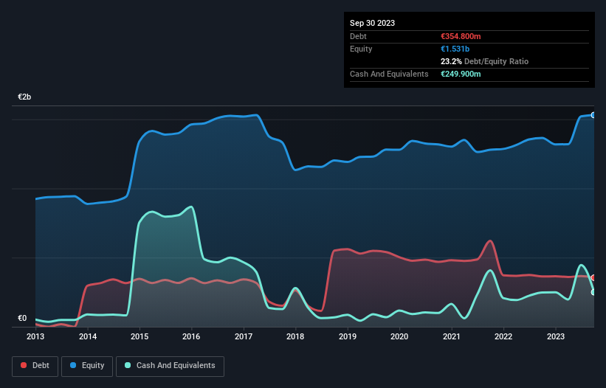Toggle the Equity legend button
Screen dimensions: 606x388
click(x=87, y=366)
